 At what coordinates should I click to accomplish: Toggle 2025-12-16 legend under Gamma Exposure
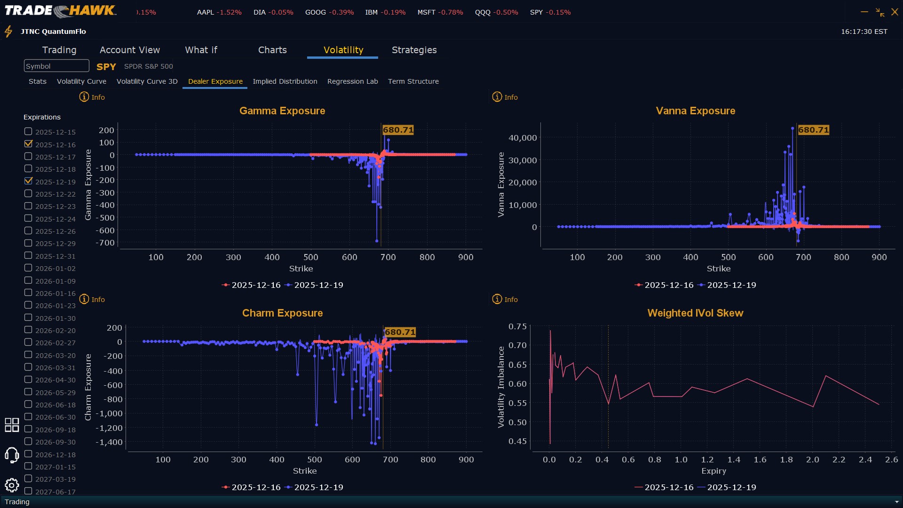click(251, 285)
